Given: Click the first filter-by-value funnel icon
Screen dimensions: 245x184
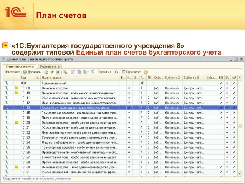Looking at the screenshot, I should (x=73, y=72).
